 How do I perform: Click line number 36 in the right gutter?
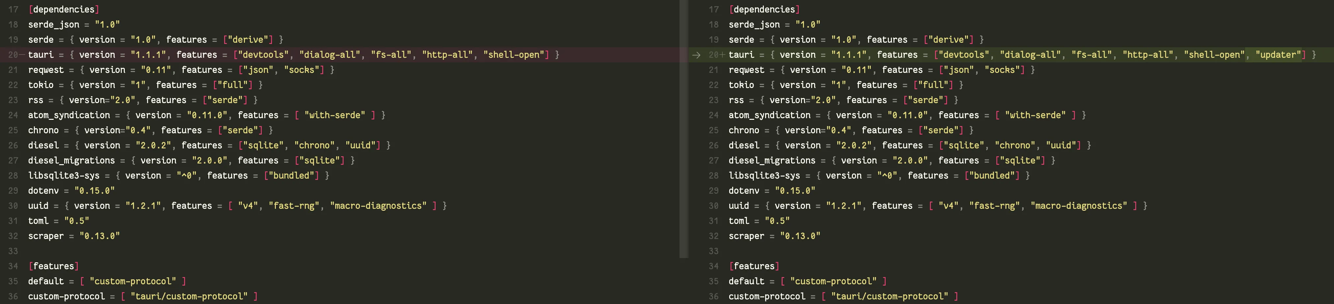tap(714, 296)
